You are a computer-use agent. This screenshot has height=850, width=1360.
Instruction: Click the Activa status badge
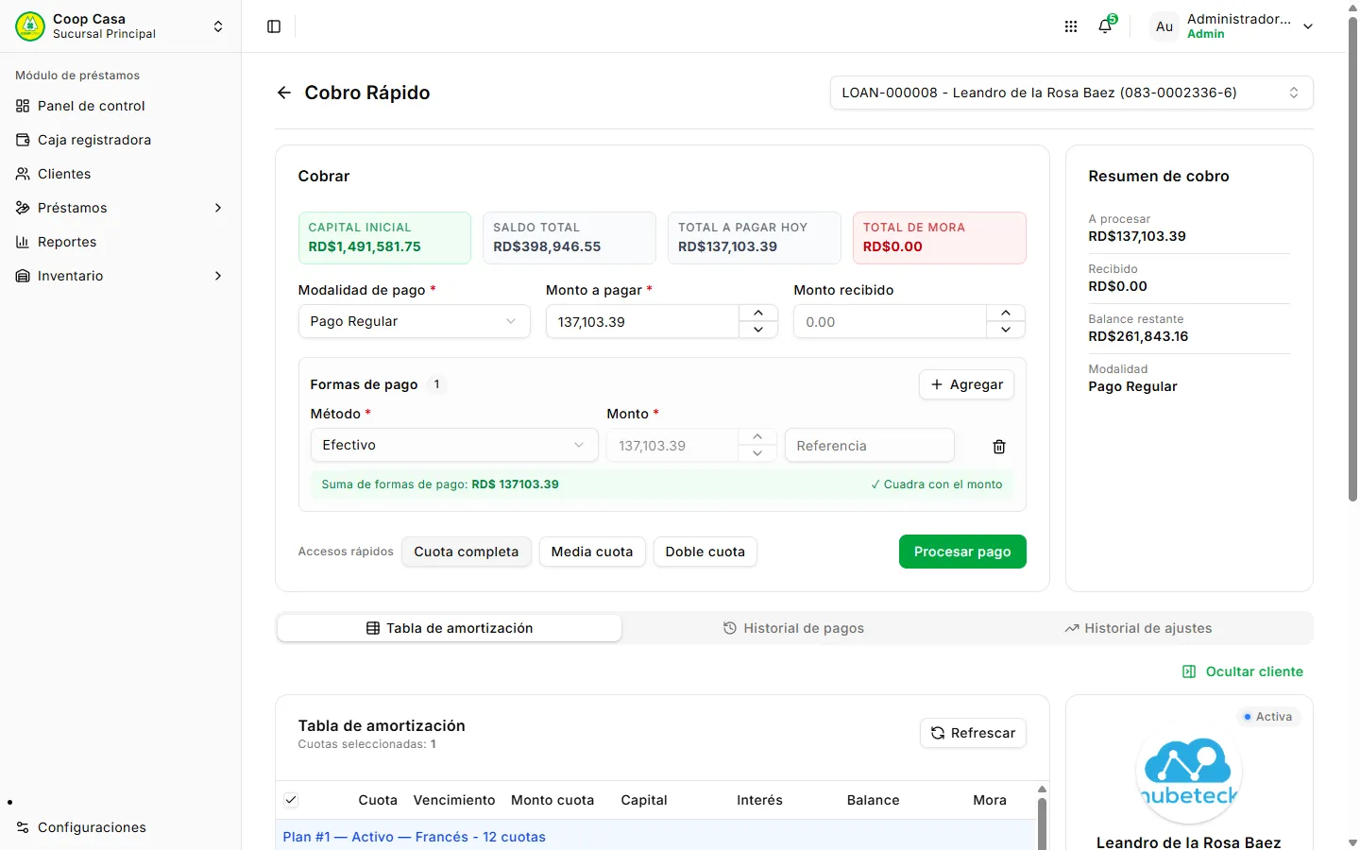tap(1268, 717)
